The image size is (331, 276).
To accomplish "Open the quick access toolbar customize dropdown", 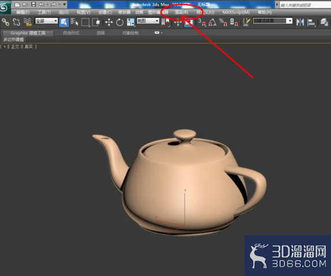I will pos(65,4).
